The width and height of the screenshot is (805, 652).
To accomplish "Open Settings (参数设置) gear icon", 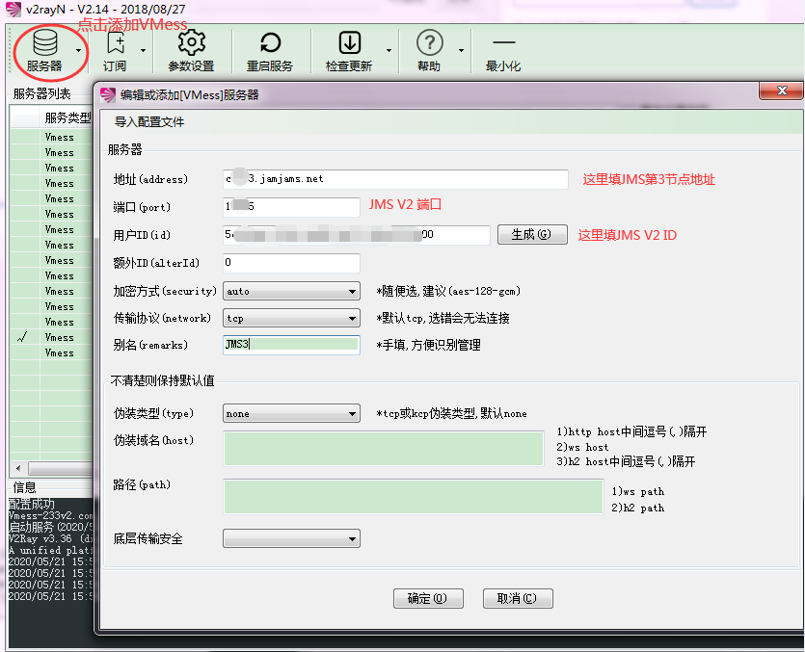I will [191, 43].
